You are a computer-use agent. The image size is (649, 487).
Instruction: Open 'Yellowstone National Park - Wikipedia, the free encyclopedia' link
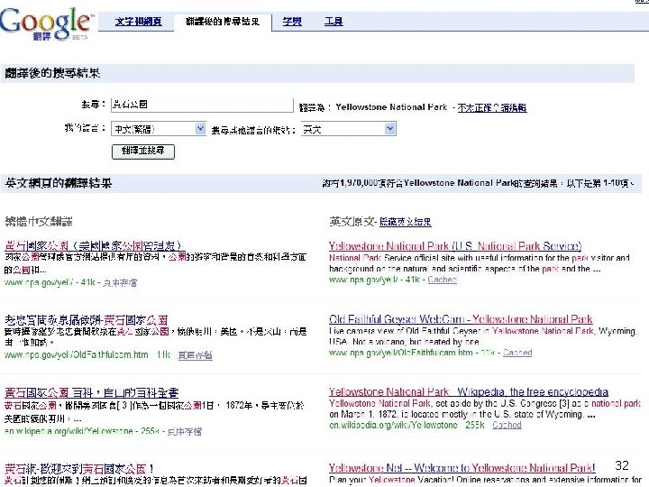[469, 391]
